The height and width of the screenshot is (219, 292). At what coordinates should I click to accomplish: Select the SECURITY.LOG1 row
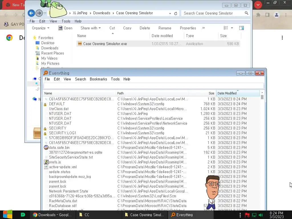tap(151, 133)
